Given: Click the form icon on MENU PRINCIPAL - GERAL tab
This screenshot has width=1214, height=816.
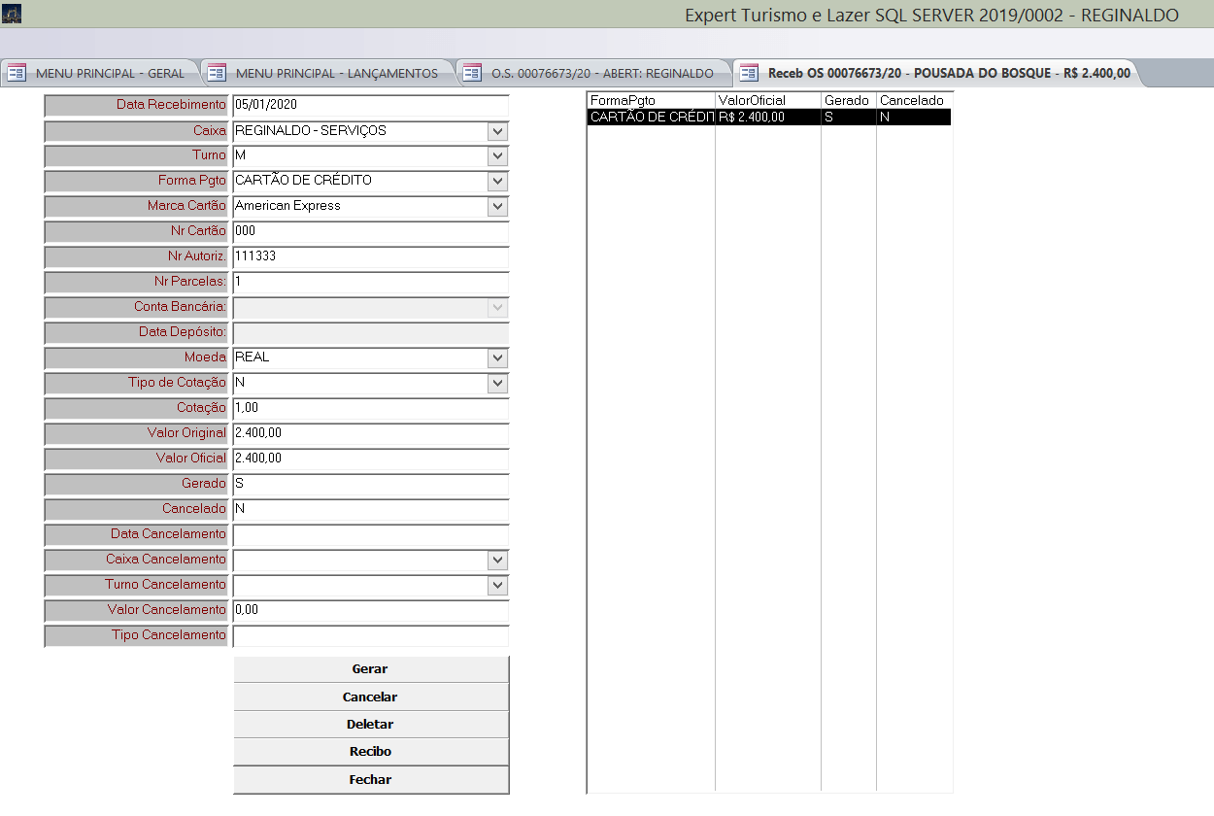Looking at the screenshot, I should point(17,73).
